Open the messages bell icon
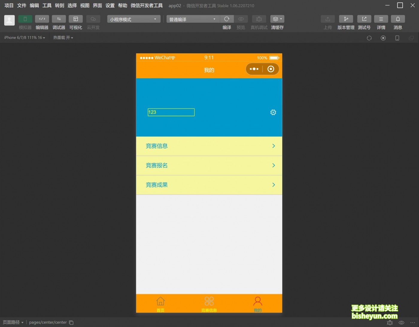This screenshot has width=419, height=327. (x=398, y=19)
